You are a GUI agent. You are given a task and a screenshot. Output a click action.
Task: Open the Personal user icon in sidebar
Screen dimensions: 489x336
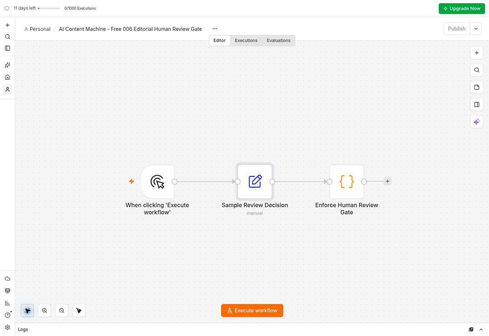[8, 89]
